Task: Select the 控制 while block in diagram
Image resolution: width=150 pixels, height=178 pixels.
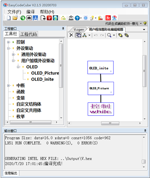Action: pos(101,109)
